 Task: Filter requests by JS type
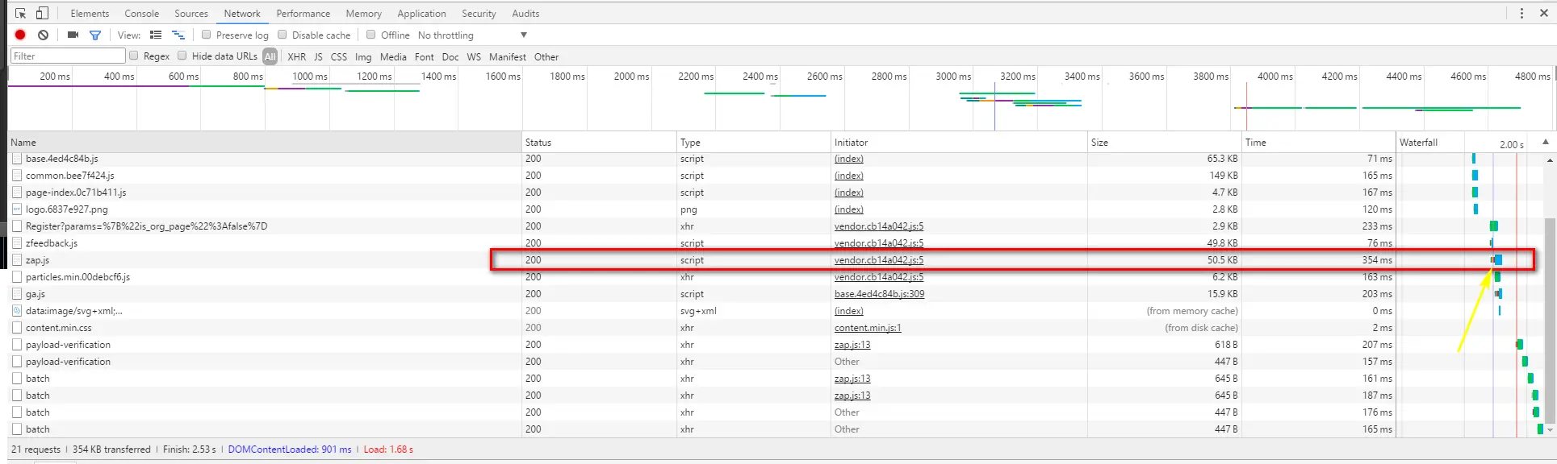[x=318, y=57]
